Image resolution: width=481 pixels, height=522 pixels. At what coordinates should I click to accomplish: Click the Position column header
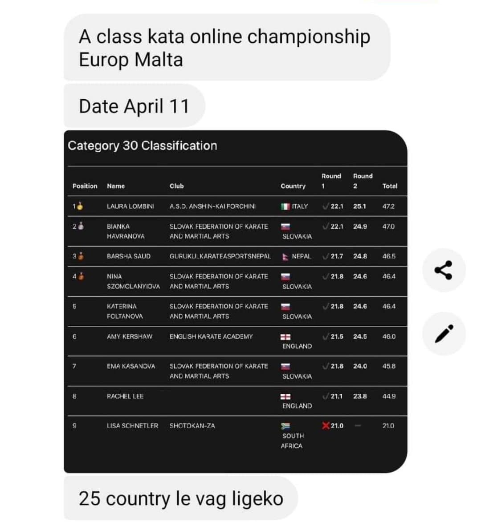click(x=85, y=186)
